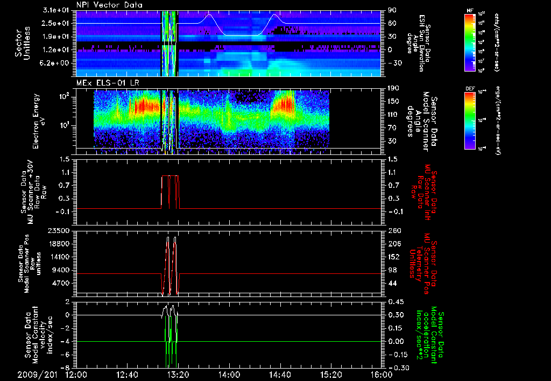Click the '14:40' time axis label
The height and width of the screenshot is (381, 551).
280,375
